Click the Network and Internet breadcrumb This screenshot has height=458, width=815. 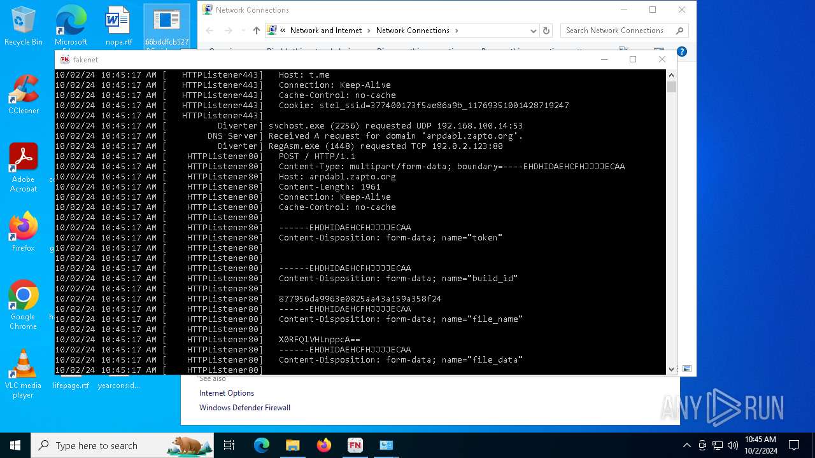point(326,31)
